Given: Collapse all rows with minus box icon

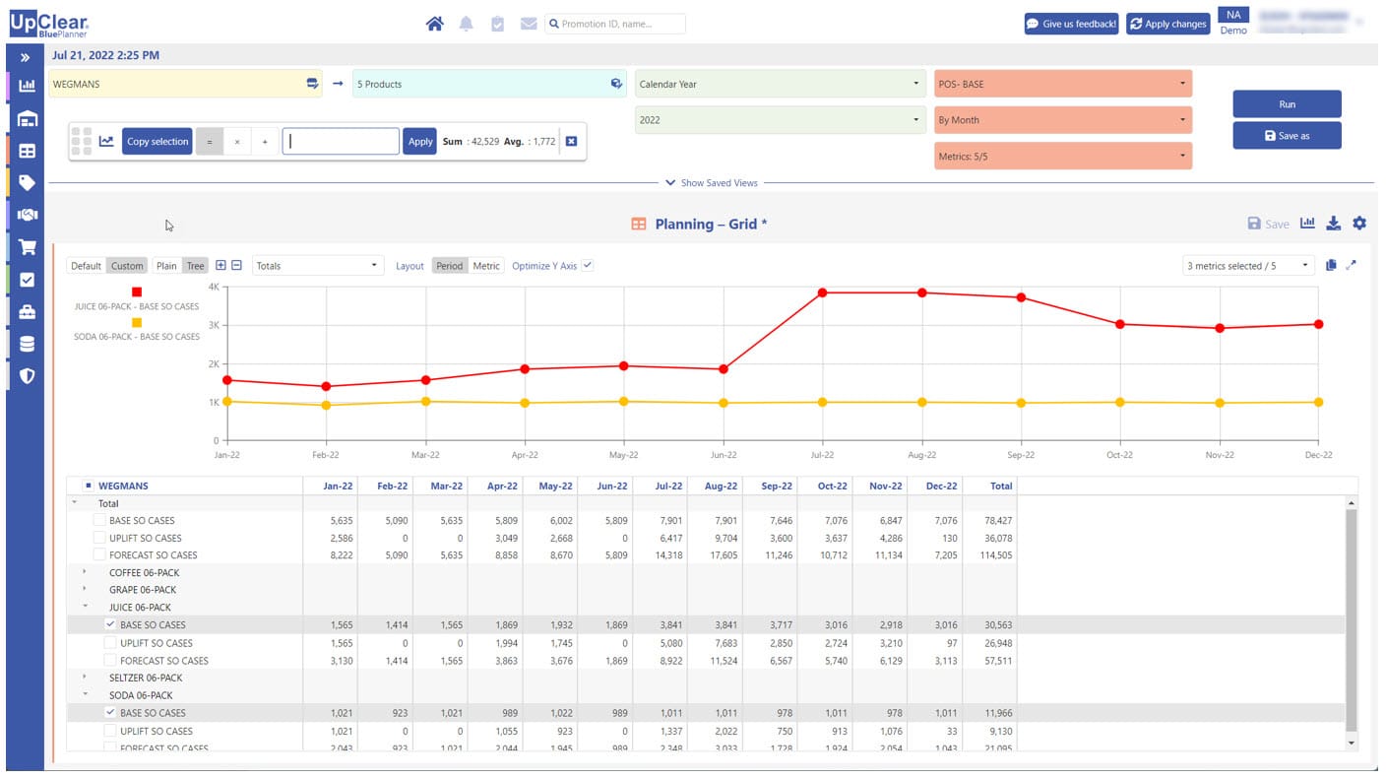Looking at the screenshot, I should click(x=236, y=265).
